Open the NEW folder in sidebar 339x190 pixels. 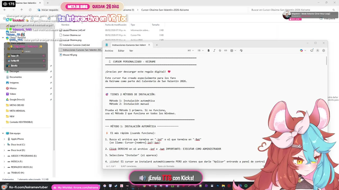[x=12, y=116]
